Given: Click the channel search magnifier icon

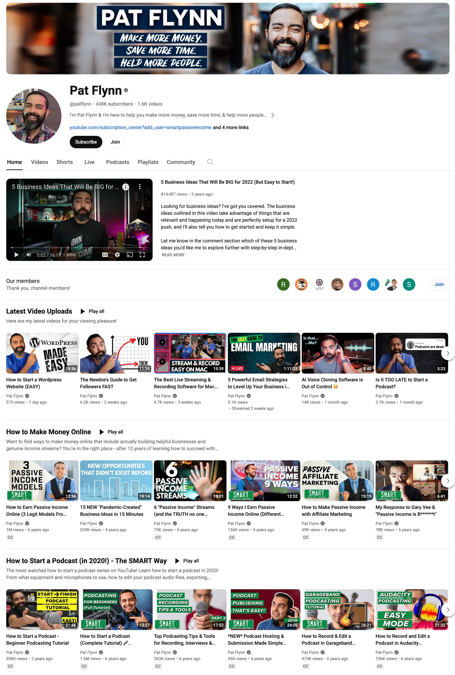Looking at the screenshot, I should pyautogui.click(x=210, y=162).
